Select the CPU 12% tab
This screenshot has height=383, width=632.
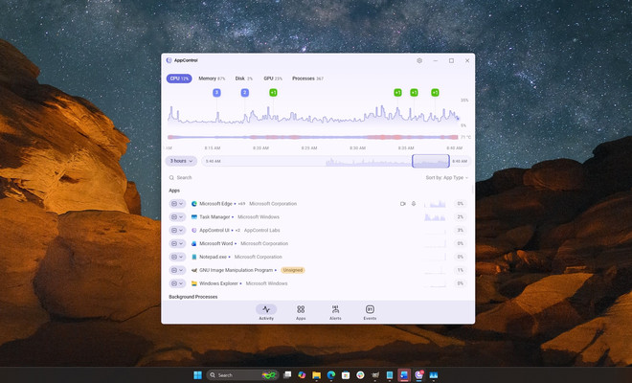[179, 79]
